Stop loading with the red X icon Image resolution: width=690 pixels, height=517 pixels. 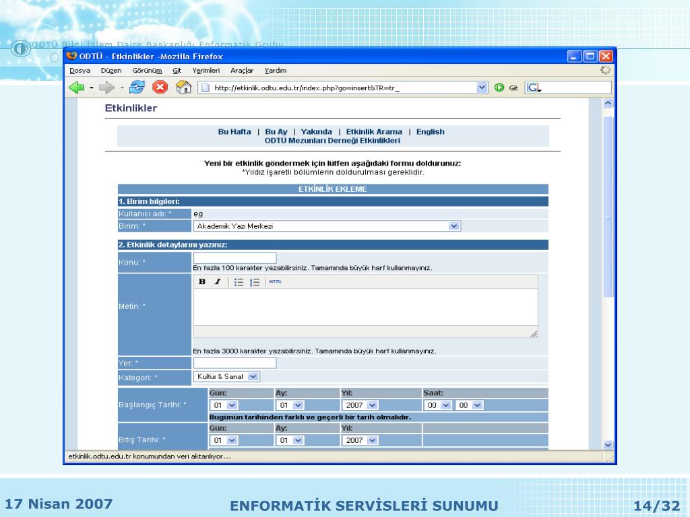(x=160, y=87)
